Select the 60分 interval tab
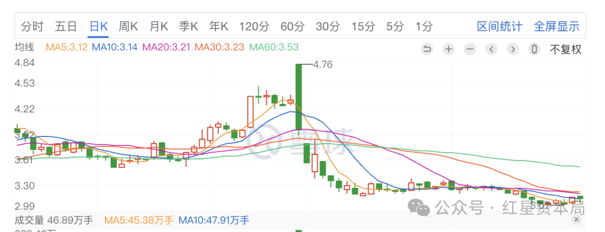Screen dimensions: 605x232 292,26
